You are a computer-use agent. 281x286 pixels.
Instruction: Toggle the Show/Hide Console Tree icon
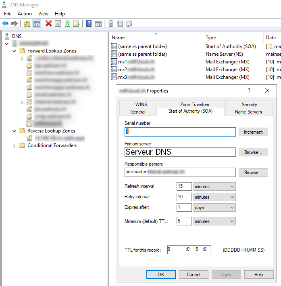[x=37, y=24]
